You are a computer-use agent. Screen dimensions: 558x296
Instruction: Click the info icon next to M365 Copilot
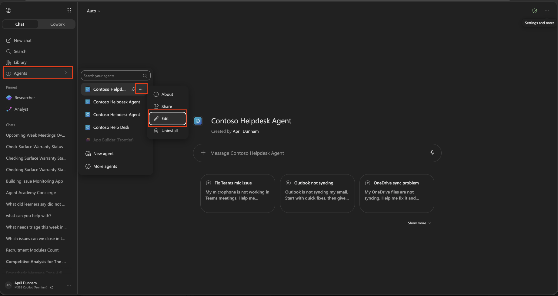click(52, 288)
